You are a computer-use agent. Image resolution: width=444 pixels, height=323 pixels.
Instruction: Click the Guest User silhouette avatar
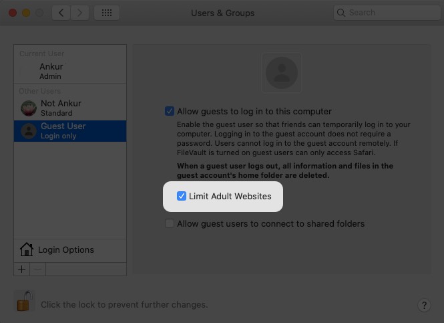tap(29, 131)
